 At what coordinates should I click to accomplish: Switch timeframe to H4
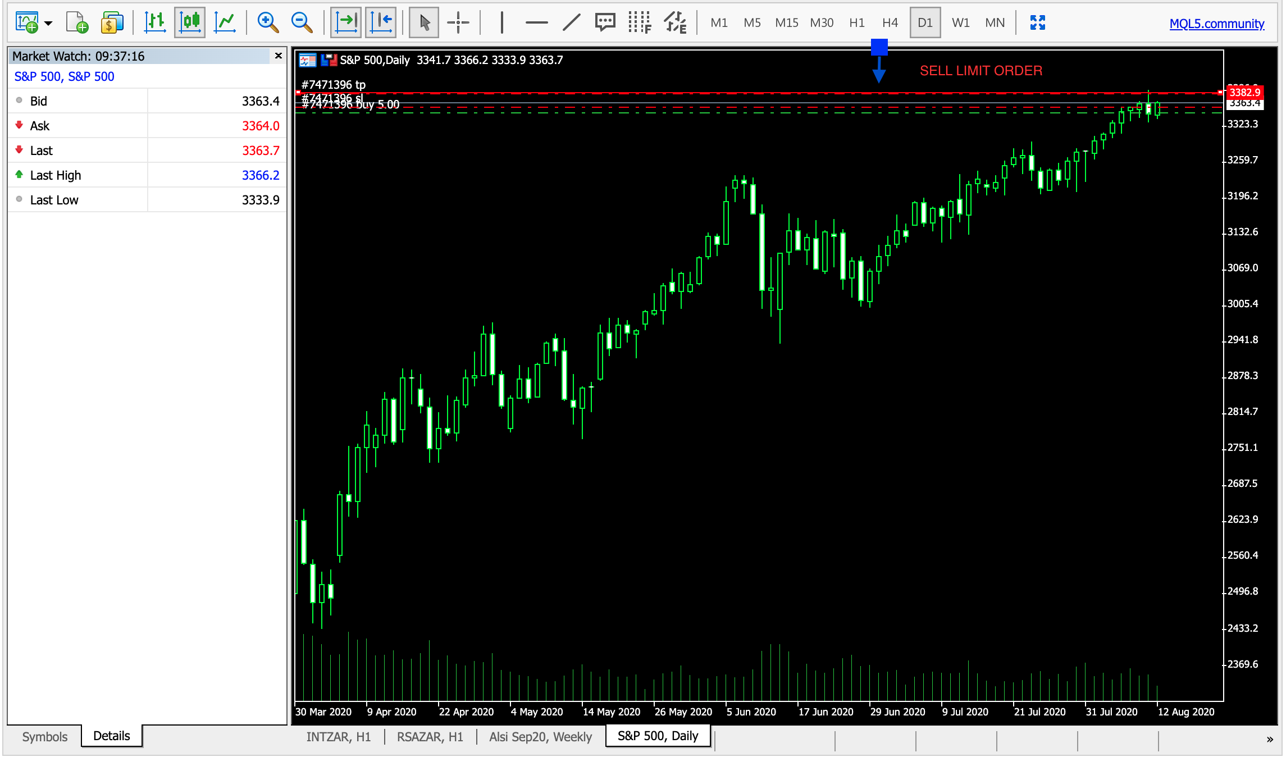pyautogui.click(x=890, y=23)
